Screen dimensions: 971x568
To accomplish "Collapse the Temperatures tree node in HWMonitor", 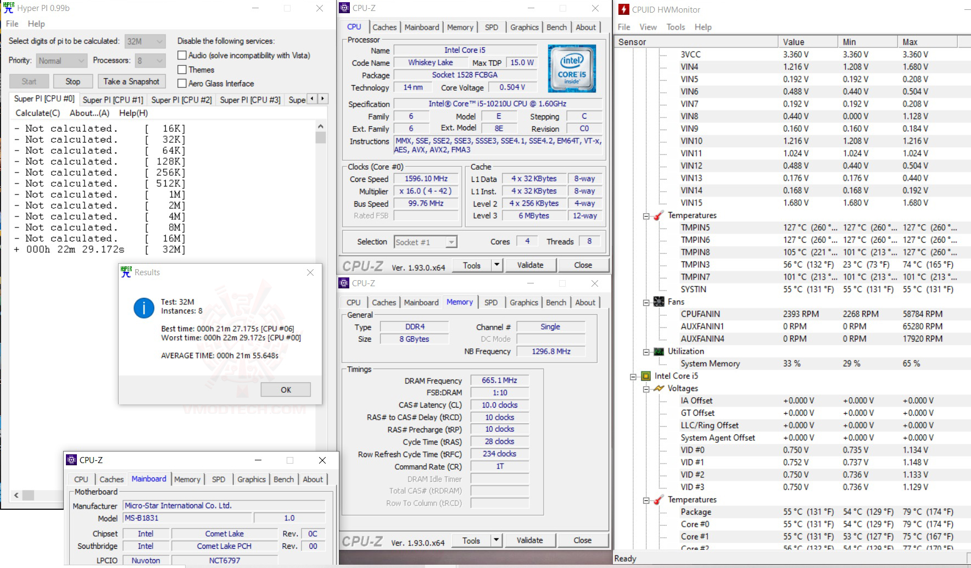I will coord(645,215).
